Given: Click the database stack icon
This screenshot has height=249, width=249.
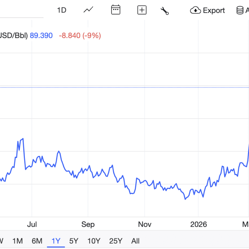Looking at the screenshot, I should coord(240,11).
